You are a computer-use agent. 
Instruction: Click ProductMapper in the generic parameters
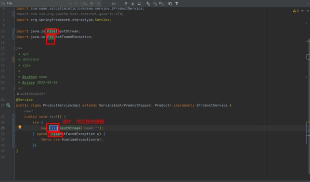click(137, 106)
